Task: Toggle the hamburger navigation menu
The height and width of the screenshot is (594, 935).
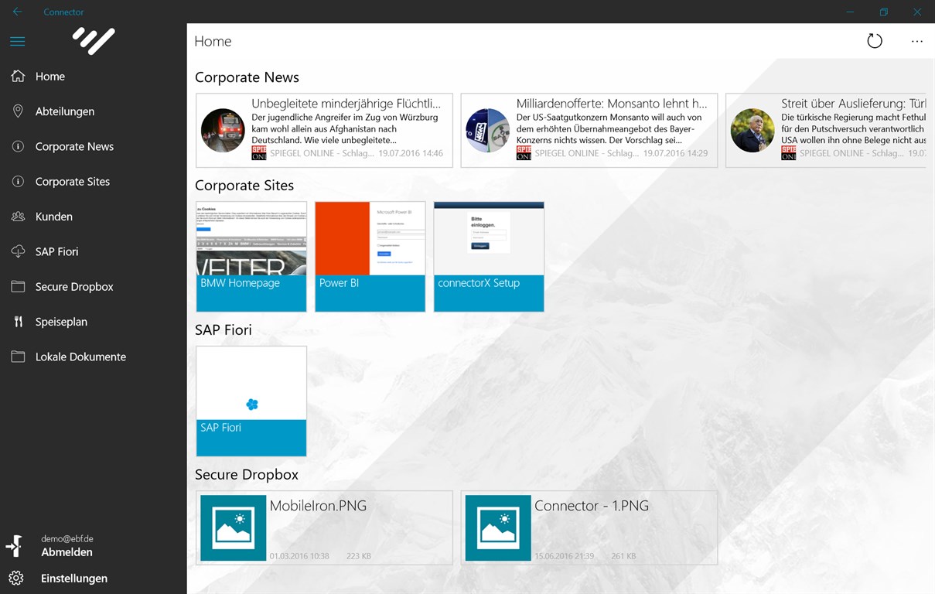Action: pyautogui.click(x=17, y=41)
